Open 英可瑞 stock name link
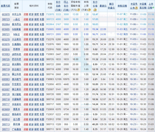The width and height of the screenshot is (155, 132). coord(16,124)
